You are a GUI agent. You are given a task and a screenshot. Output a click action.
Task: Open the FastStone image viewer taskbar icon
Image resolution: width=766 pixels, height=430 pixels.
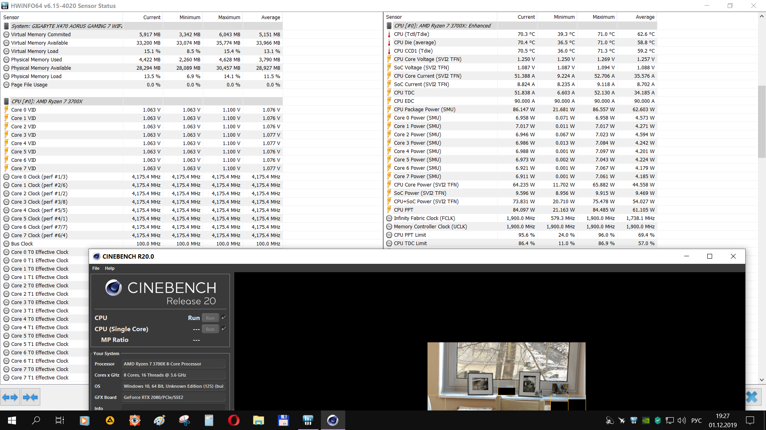[x=135, y=420]
